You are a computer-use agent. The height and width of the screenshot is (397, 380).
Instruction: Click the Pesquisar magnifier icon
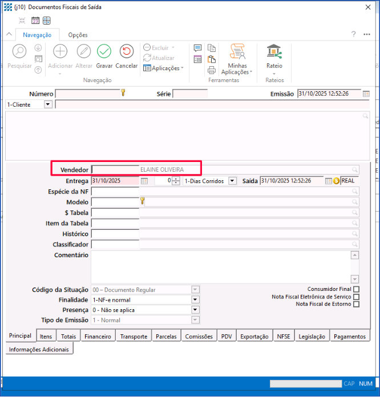click(x=19, y=51)
